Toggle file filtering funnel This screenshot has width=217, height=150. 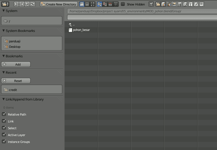[151, 4]
